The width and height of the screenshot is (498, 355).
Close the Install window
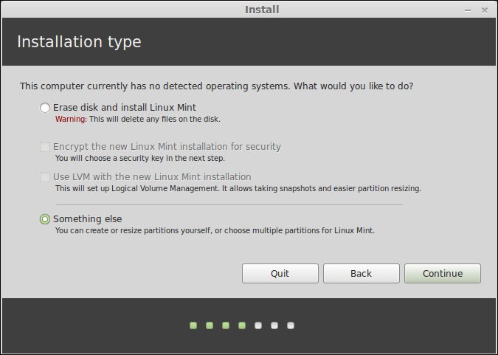484,10
